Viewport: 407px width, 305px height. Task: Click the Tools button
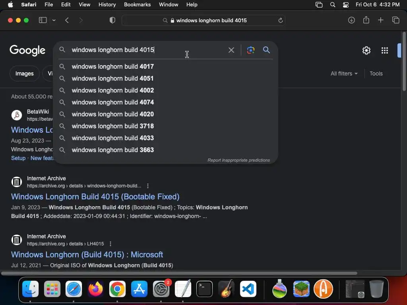tap(376, 73)
